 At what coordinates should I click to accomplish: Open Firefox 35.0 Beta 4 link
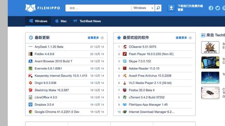click(142, 90)
